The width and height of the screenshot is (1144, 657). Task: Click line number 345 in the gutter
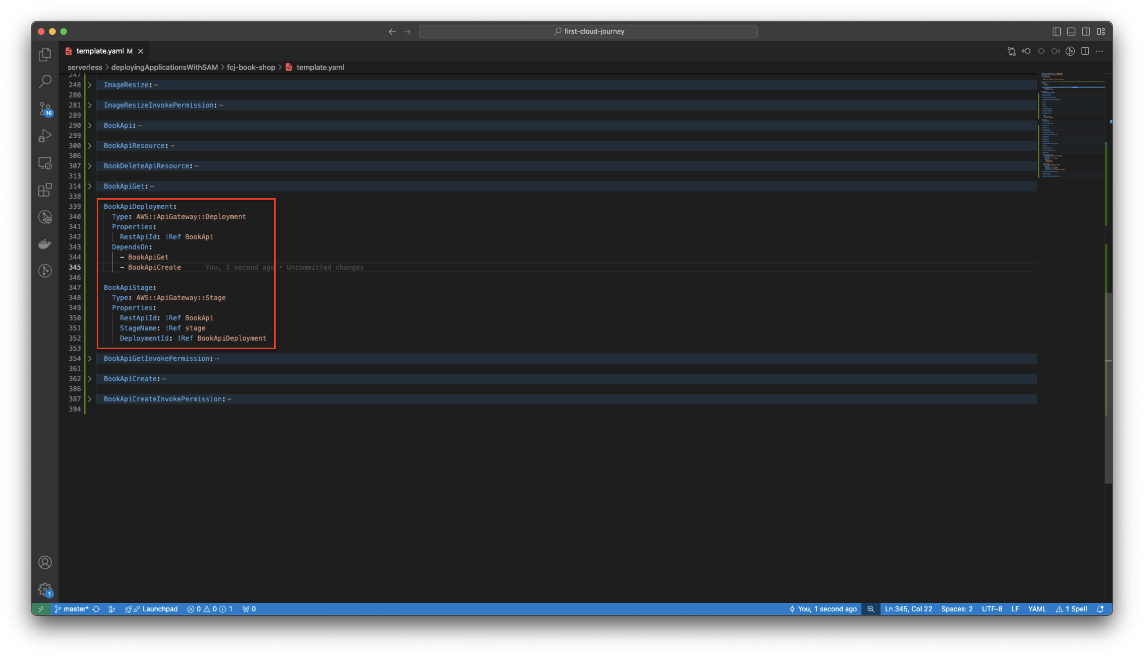click(75, 268)
